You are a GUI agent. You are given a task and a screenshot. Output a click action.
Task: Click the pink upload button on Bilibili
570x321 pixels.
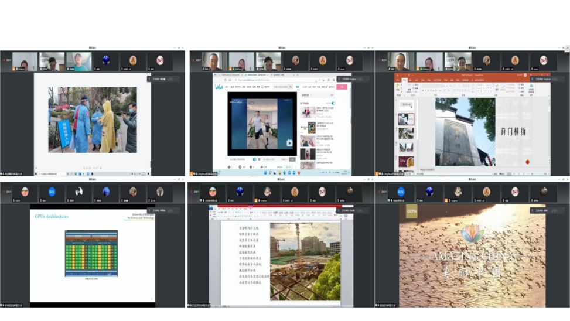[x=343, y=87]
